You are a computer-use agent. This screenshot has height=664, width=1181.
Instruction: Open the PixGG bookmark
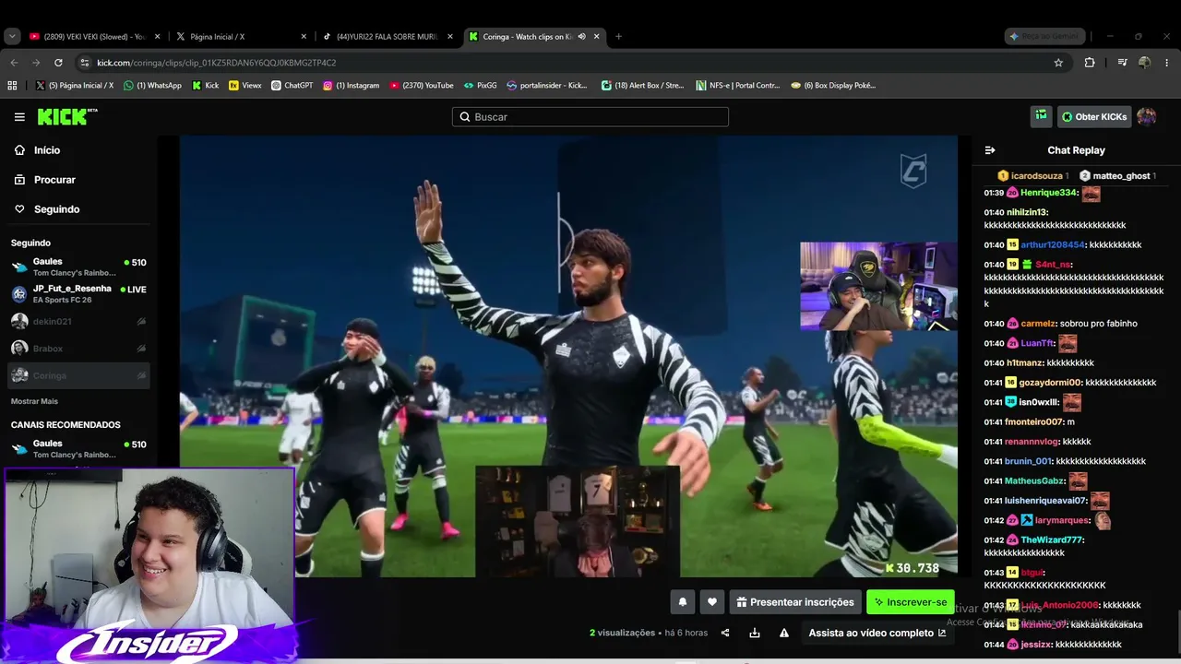pyautogui.click(x=480, y=86)
